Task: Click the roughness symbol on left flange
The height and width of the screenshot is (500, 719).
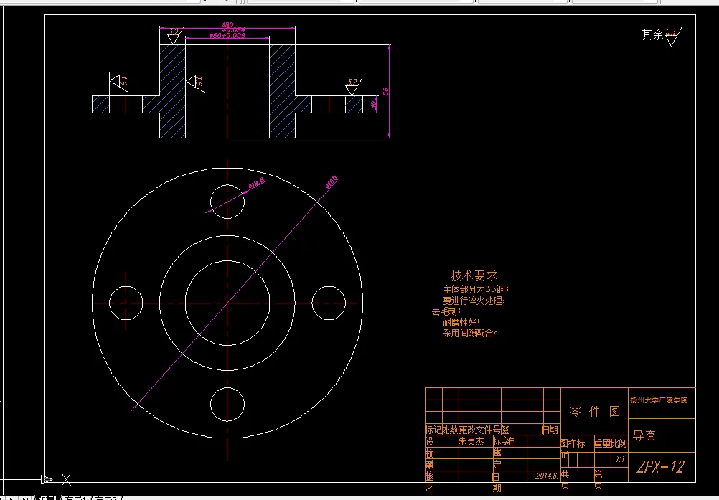Action: pos(118,82)
